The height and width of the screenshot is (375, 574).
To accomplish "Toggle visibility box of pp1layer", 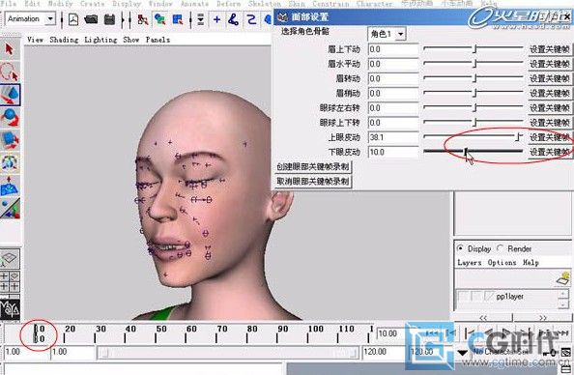I will tap(463, 296).
